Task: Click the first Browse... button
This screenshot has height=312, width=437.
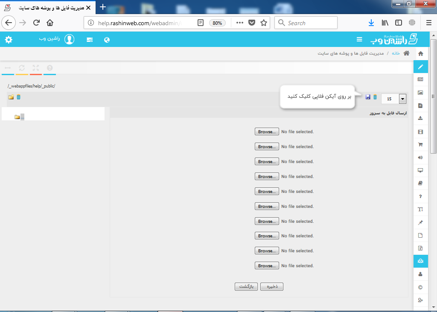Action: coord(267,131)
